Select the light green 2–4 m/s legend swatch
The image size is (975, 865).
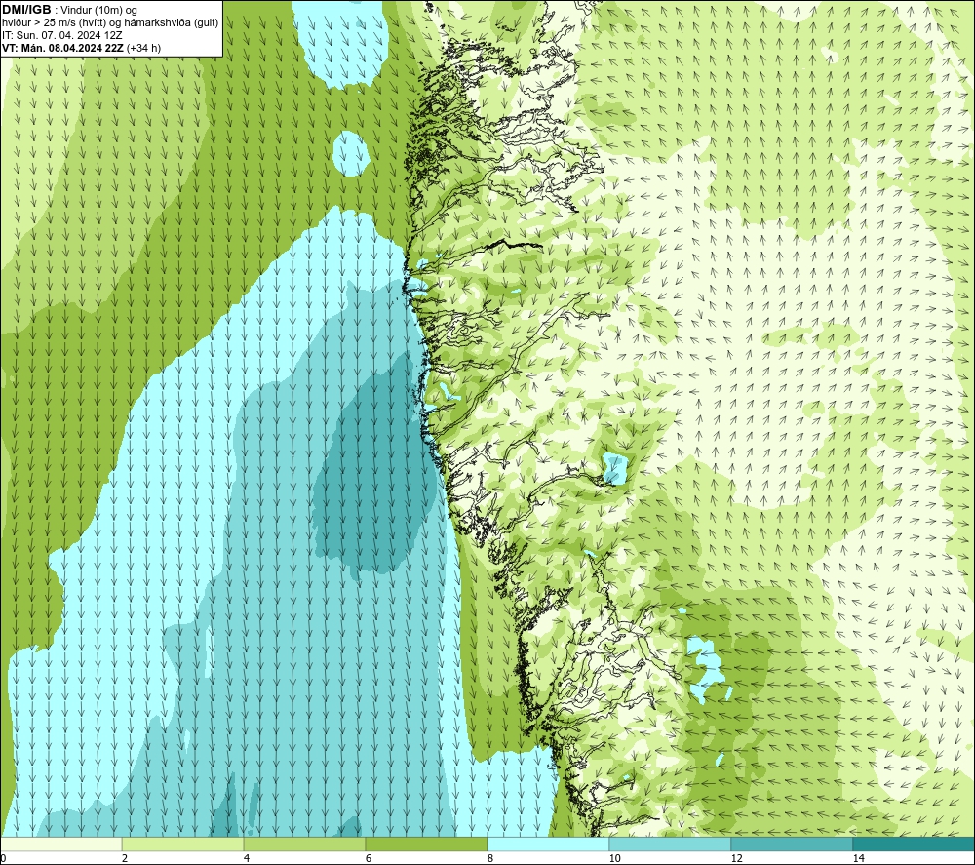[x=183, y=844]
